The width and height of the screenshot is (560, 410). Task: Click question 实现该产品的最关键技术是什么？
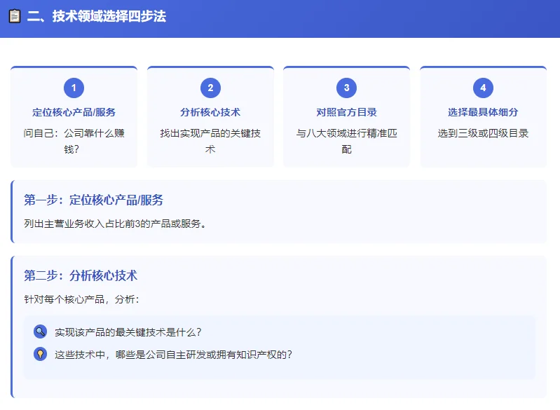pos(128,332)
